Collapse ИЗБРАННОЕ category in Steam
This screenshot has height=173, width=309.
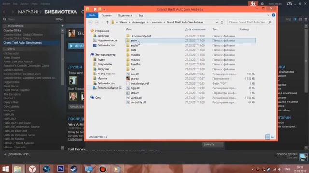click(5, 26)
